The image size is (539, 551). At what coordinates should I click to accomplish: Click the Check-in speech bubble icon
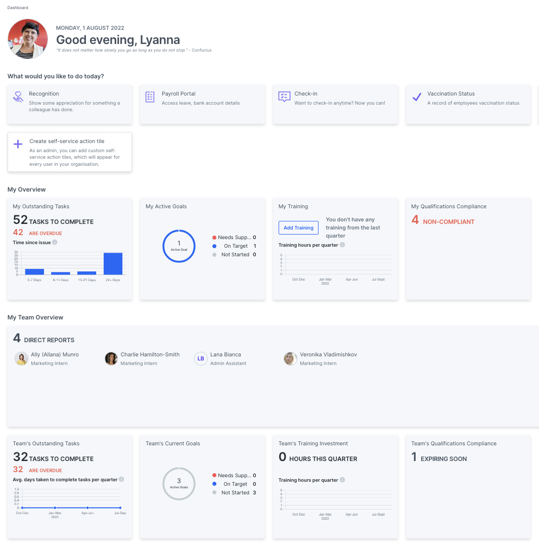[284, 97]
